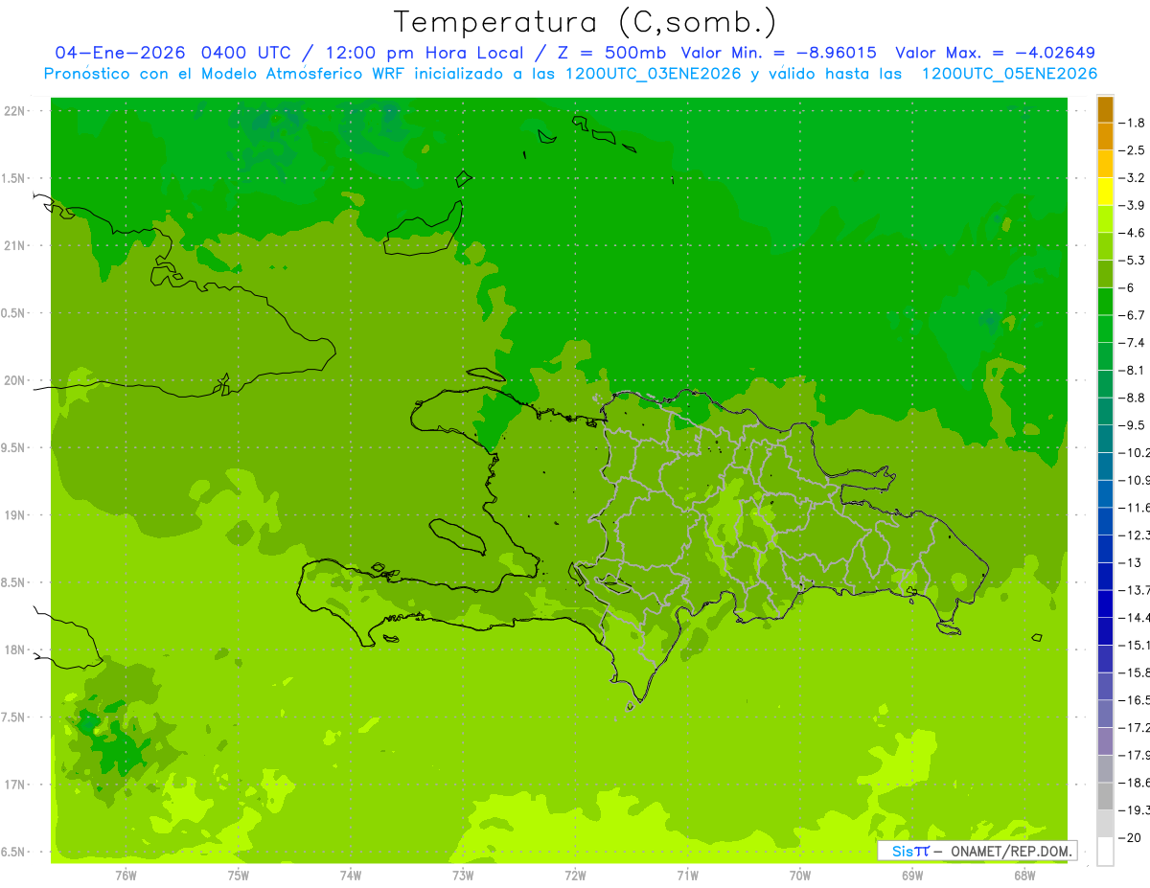Click the '-1.8' legend value

tap(1132, 124)
